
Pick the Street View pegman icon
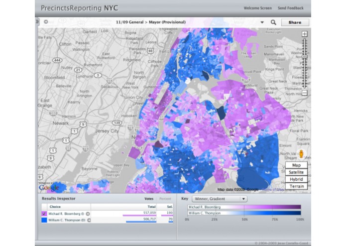point(301,154)
